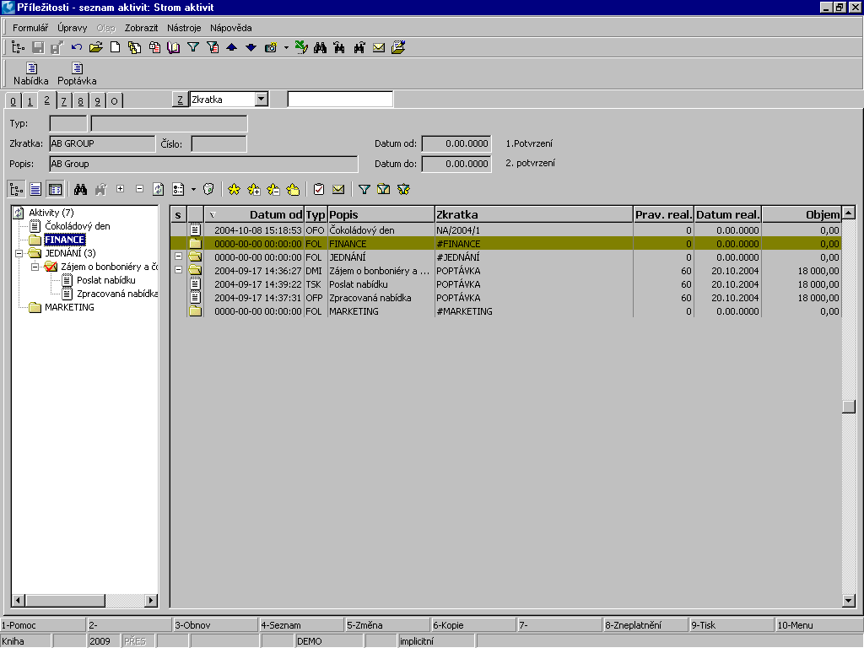Image resolution: width=864 pixels, height=648 pixels.
Task: Click the grid's vertical scrollbar thumb
Action: pyautogui.click(x=849, y=406)
